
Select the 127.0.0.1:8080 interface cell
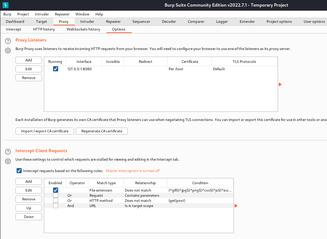84,69
